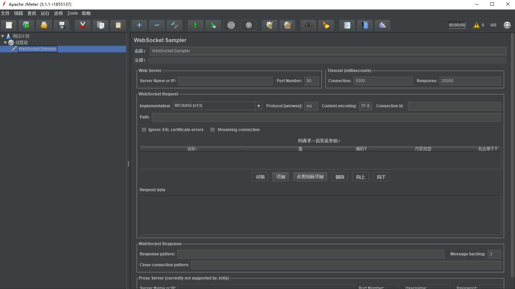Enable Ignore SSL certificate errors checkbox
This screenshot has width=515, height=289.
144,130
